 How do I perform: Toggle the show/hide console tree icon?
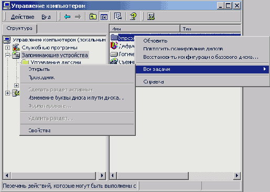point(104,17)
